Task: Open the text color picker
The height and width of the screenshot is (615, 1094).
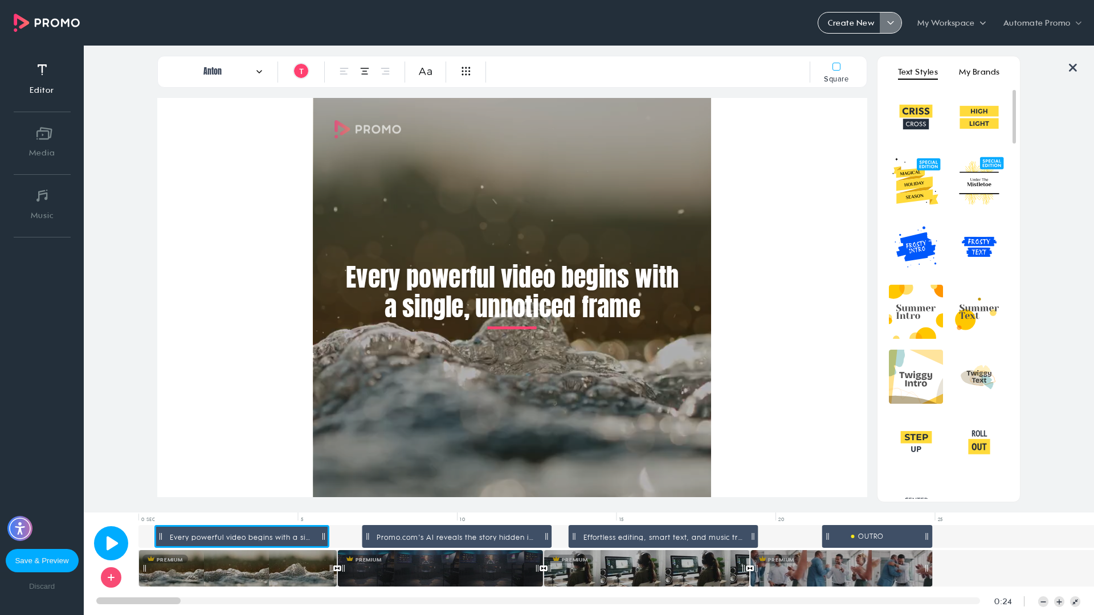Action: pos(301,71)
